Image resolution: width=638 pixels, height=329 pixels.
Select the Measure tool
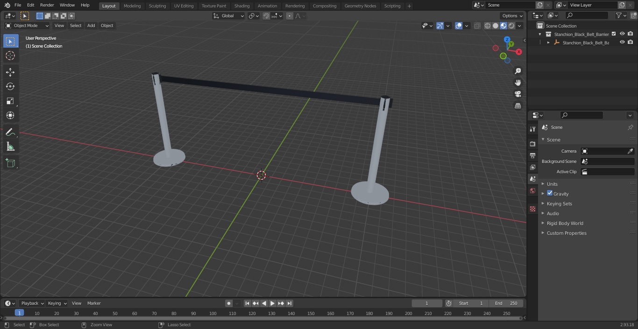pyautogui.click(x=10, y=147)
